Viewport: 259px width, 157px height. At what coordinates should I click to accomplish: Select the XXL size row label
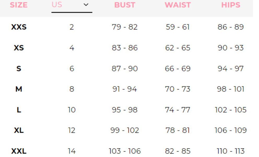[19, 151]
